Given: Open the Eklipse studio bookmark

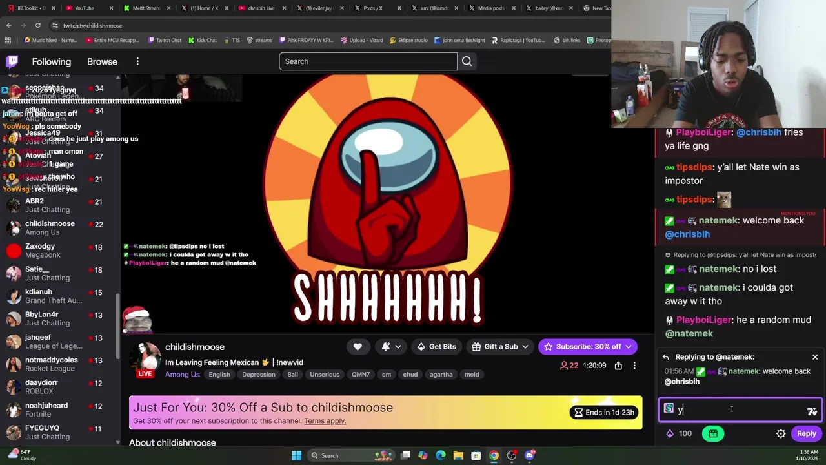Looking at the screenshot, I should tap(408, 40).
